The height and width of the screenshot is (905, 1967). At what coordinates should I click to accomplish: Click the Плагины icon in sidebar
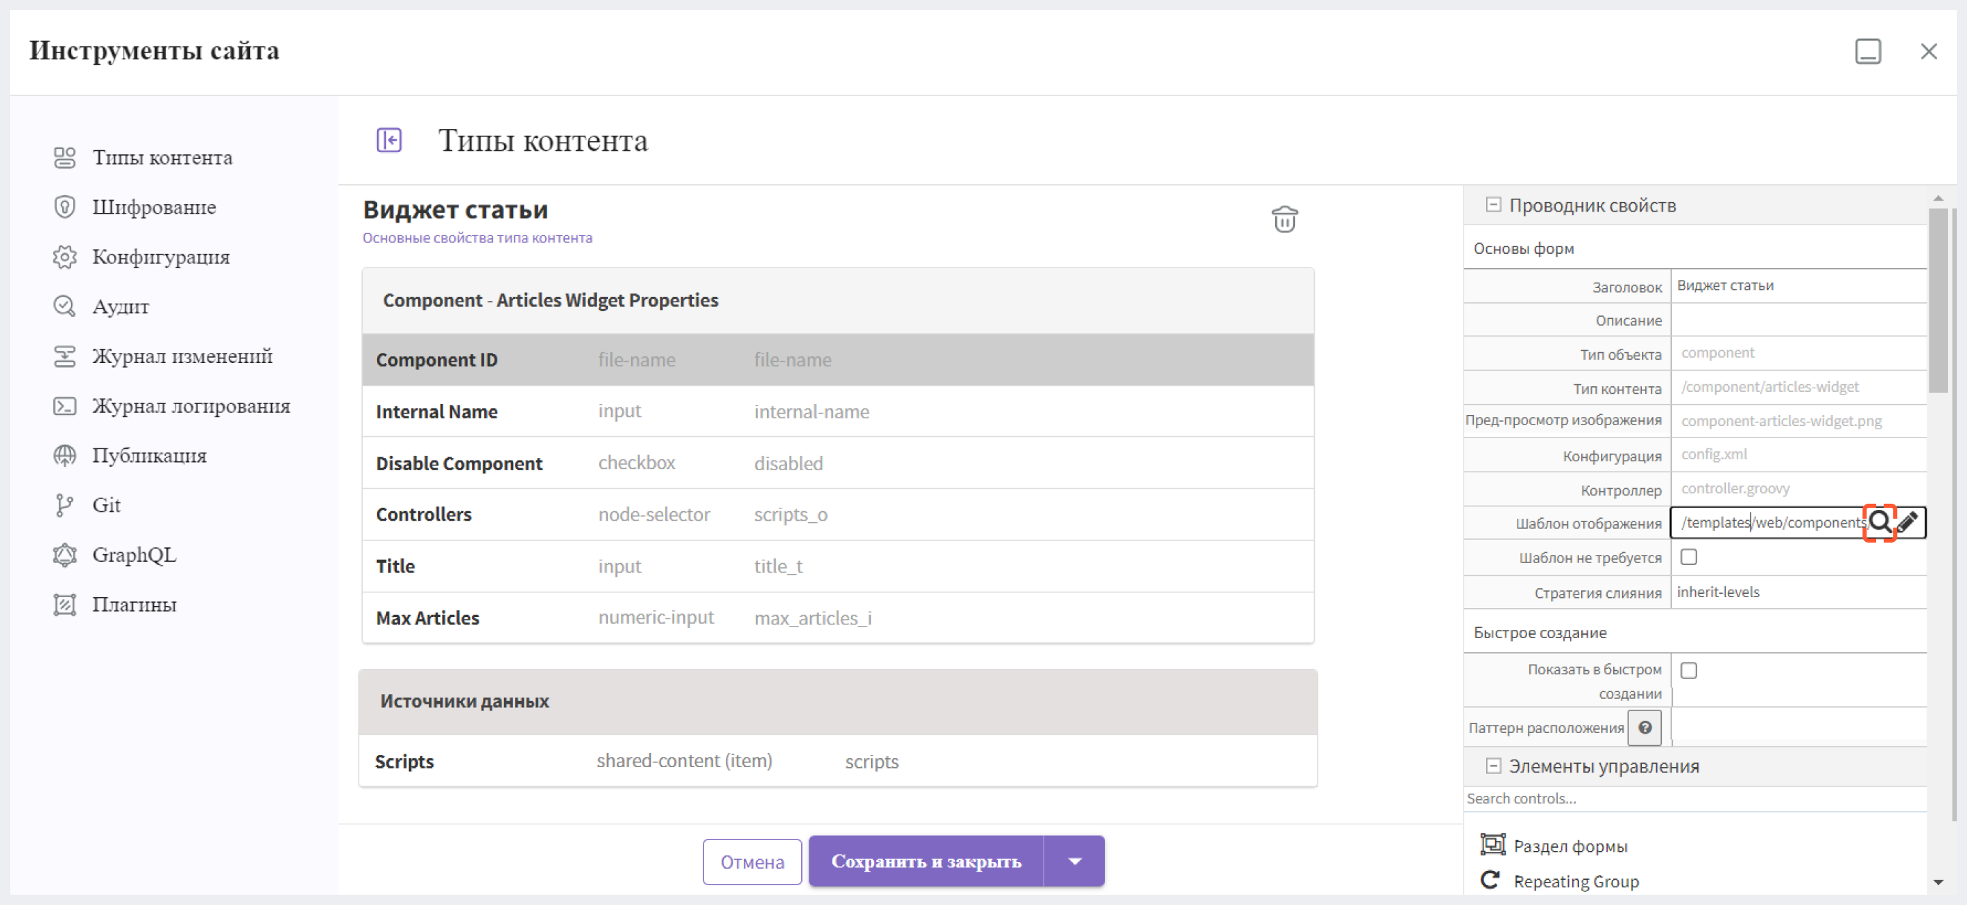pos(65,604)
